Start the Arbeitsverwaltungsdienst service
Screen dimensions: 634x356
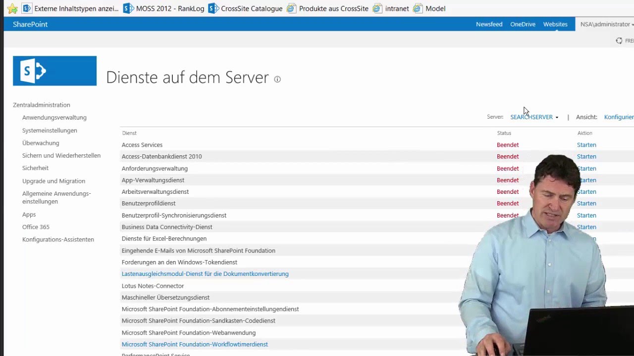pos(586,192)
